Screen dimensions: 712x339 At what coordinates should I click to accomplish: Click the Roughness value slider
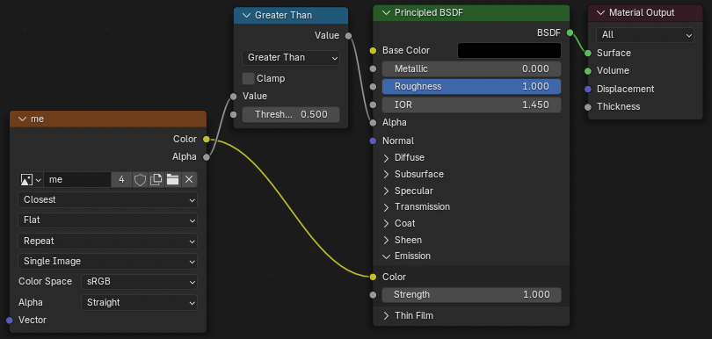point(471,87)
